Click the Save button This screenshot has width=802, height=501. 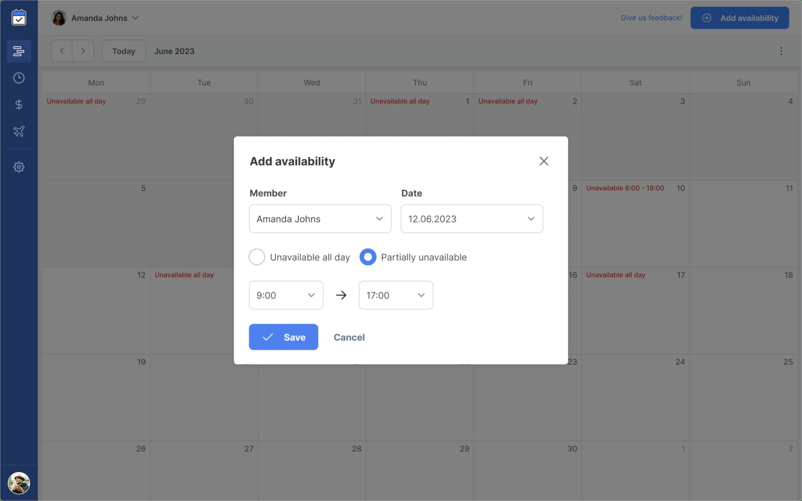coord(283,337)
